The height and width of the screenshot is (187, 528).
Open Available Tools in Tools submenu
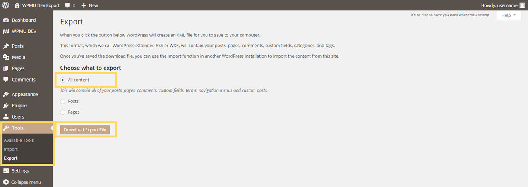(x=19, y=140)
